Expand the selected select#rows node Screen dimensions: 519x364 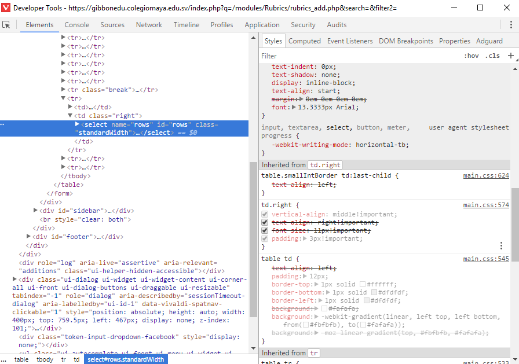click(x=77, y=124)
